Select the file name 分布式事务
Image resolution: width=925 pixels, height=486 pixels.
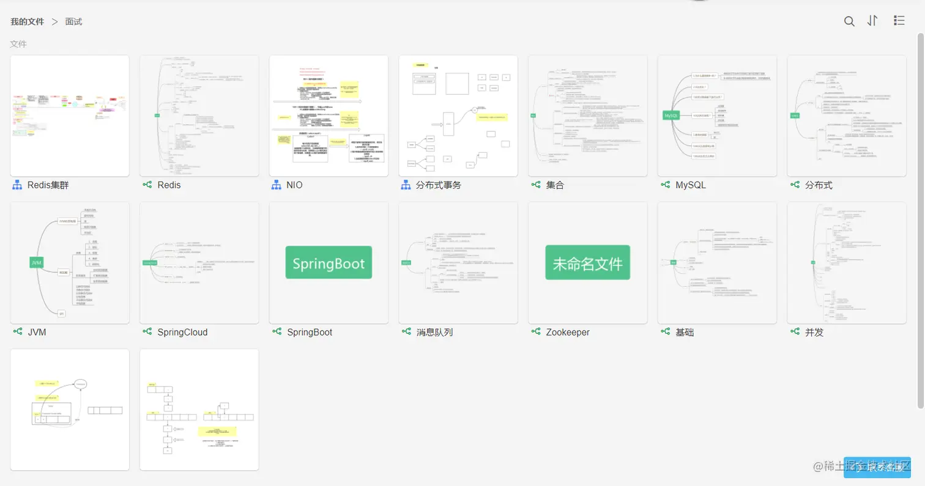pyautogui.click(x=439, y=185)
